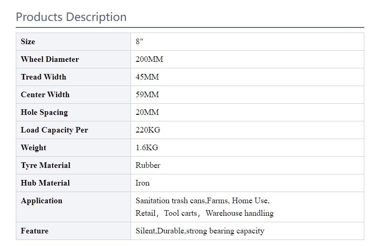The width and height of the screenshot is (388, 246).
Task: Click the 200MM diameter value
Action: (150, 60)
